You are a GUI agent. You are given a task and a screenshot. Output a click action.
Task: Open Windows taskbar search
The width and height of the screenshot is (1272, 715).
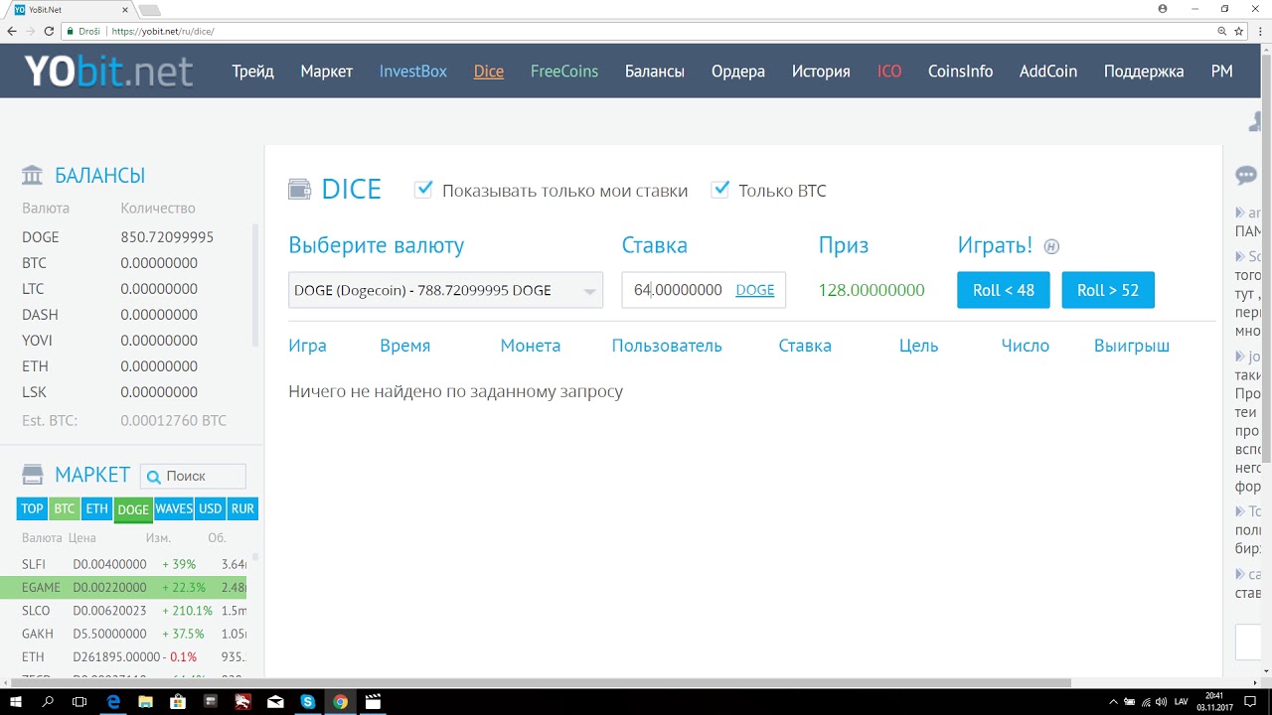pyautogui.click(x=48, y=702)
